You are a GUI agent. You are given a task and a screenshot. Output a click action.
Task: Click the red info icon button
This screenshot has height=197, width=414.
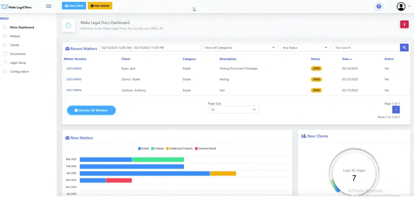coord(404,24)
